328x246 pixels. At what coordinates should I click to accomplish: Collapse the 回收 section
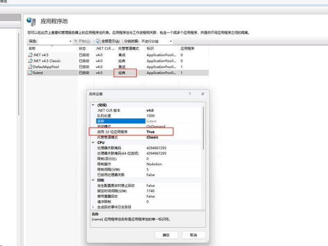[93, 180]
